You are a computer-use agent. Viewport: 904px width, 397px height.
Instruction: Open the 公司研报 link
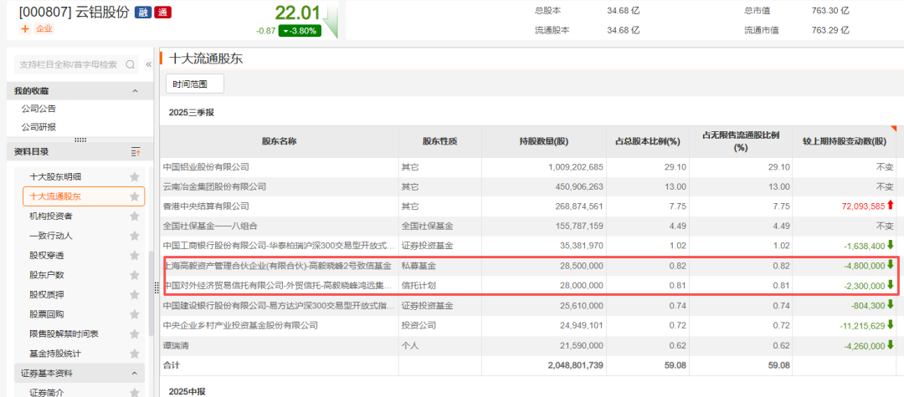tap(39, 127)
